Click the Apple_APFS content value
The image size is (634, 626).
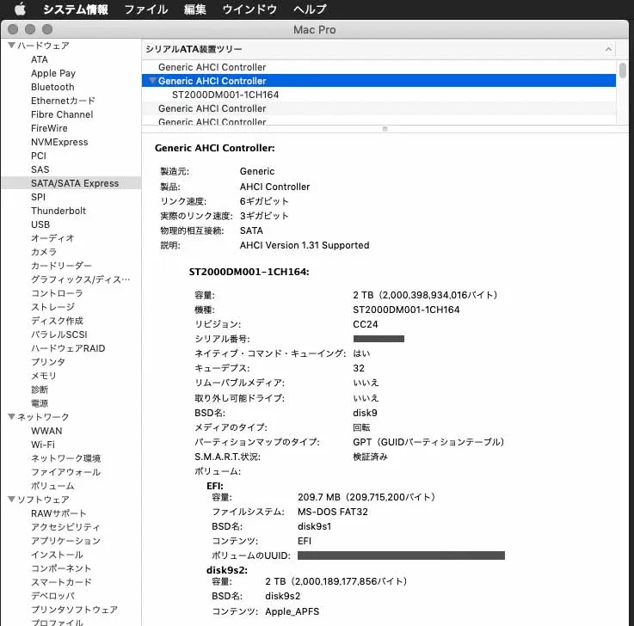(x=292, y=611)
